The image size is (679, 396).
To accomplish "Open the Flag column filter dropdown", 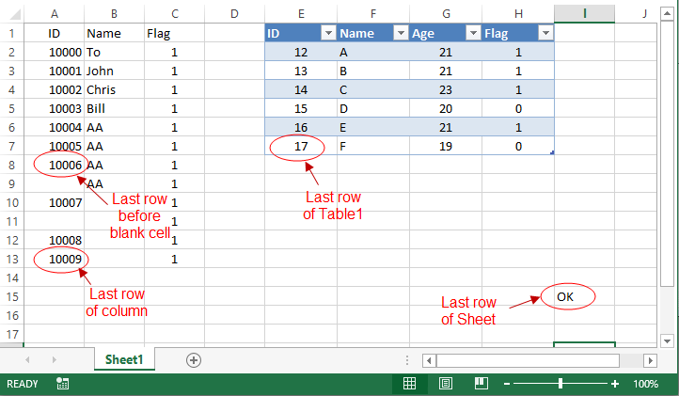I will [545, 33].
